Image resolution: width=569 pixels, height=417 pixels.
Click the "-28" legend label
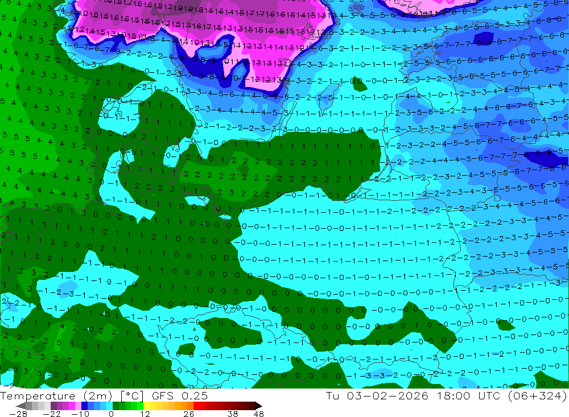[18, 414]
